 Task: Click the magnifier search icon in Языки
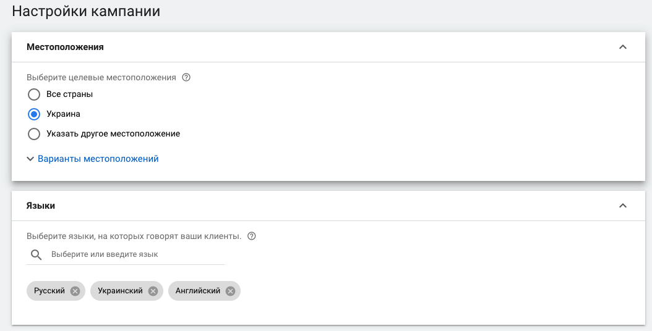click(36, 254)
